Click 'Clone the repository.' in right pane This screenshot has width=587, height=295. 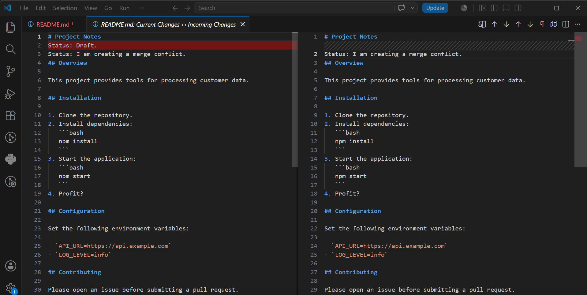pos(372,115)
